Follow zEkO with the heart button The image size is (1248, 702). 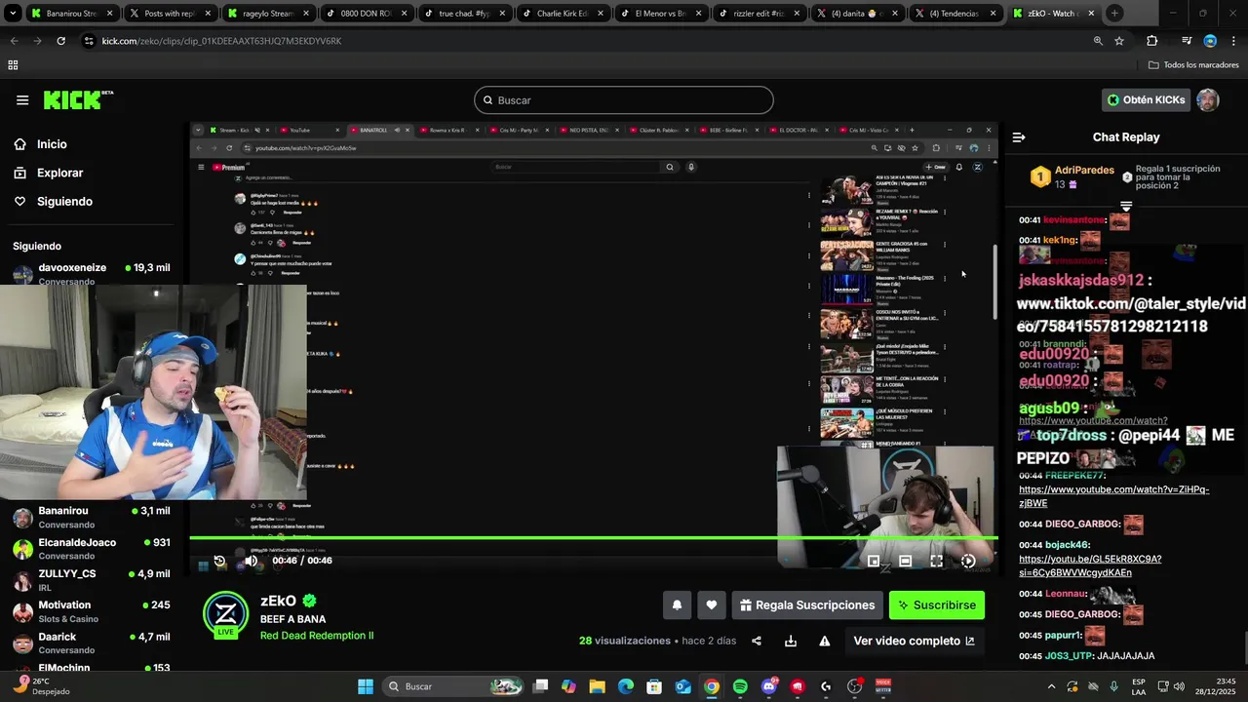(712, 605)
